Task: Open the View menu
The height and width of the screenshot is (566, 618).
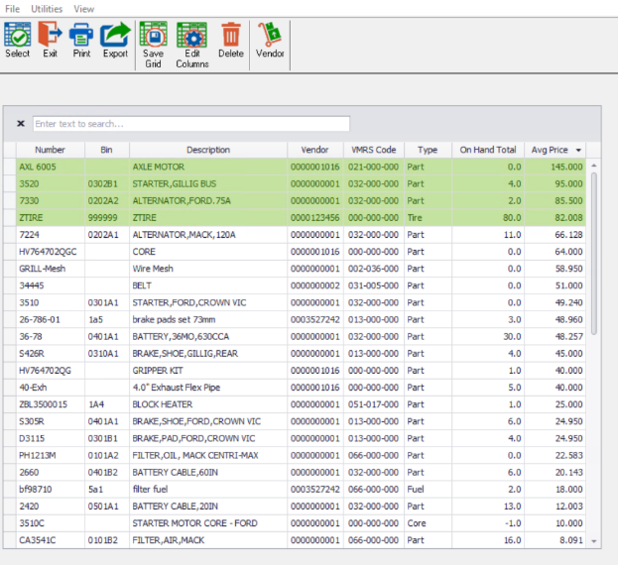Action: pos(84,8)
